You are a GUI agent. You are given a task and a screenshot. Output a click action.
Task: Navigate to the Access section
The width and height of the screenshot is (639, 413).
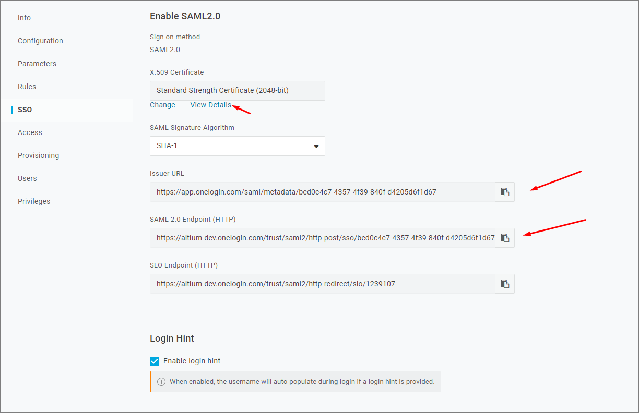click(30, 132)
